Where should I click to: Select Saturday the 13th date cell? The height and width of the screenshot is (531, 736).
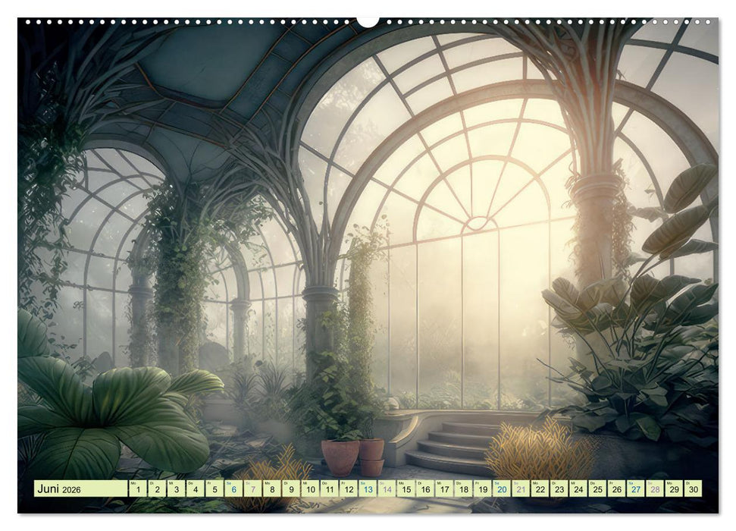pos(368,489)
